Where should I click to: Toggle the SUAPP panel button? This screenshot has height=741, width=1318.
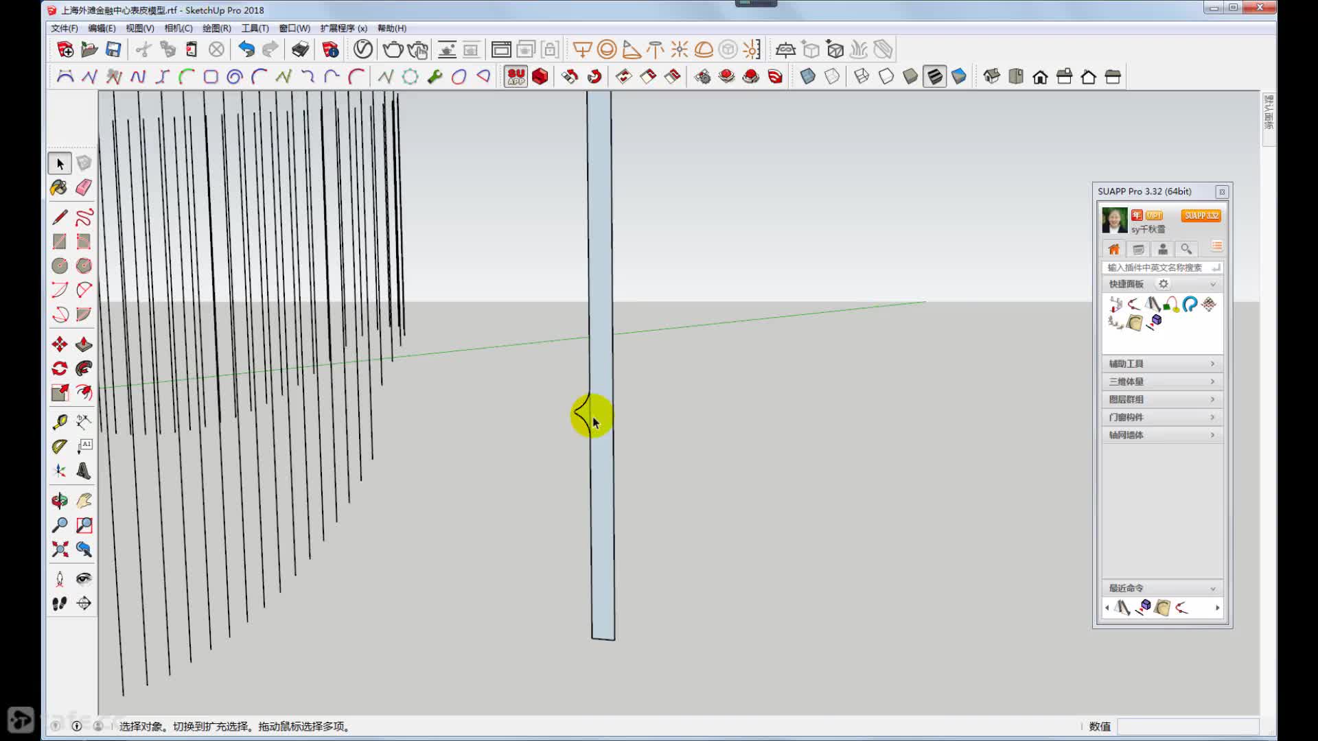pyautogui.click(x=516, y=77)
